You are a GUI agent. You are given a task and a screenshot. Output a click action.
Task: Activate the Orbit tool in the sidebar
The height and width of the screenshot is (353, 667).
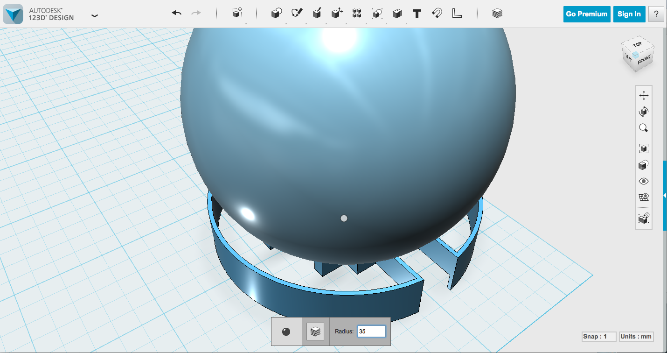click(643, 112)
